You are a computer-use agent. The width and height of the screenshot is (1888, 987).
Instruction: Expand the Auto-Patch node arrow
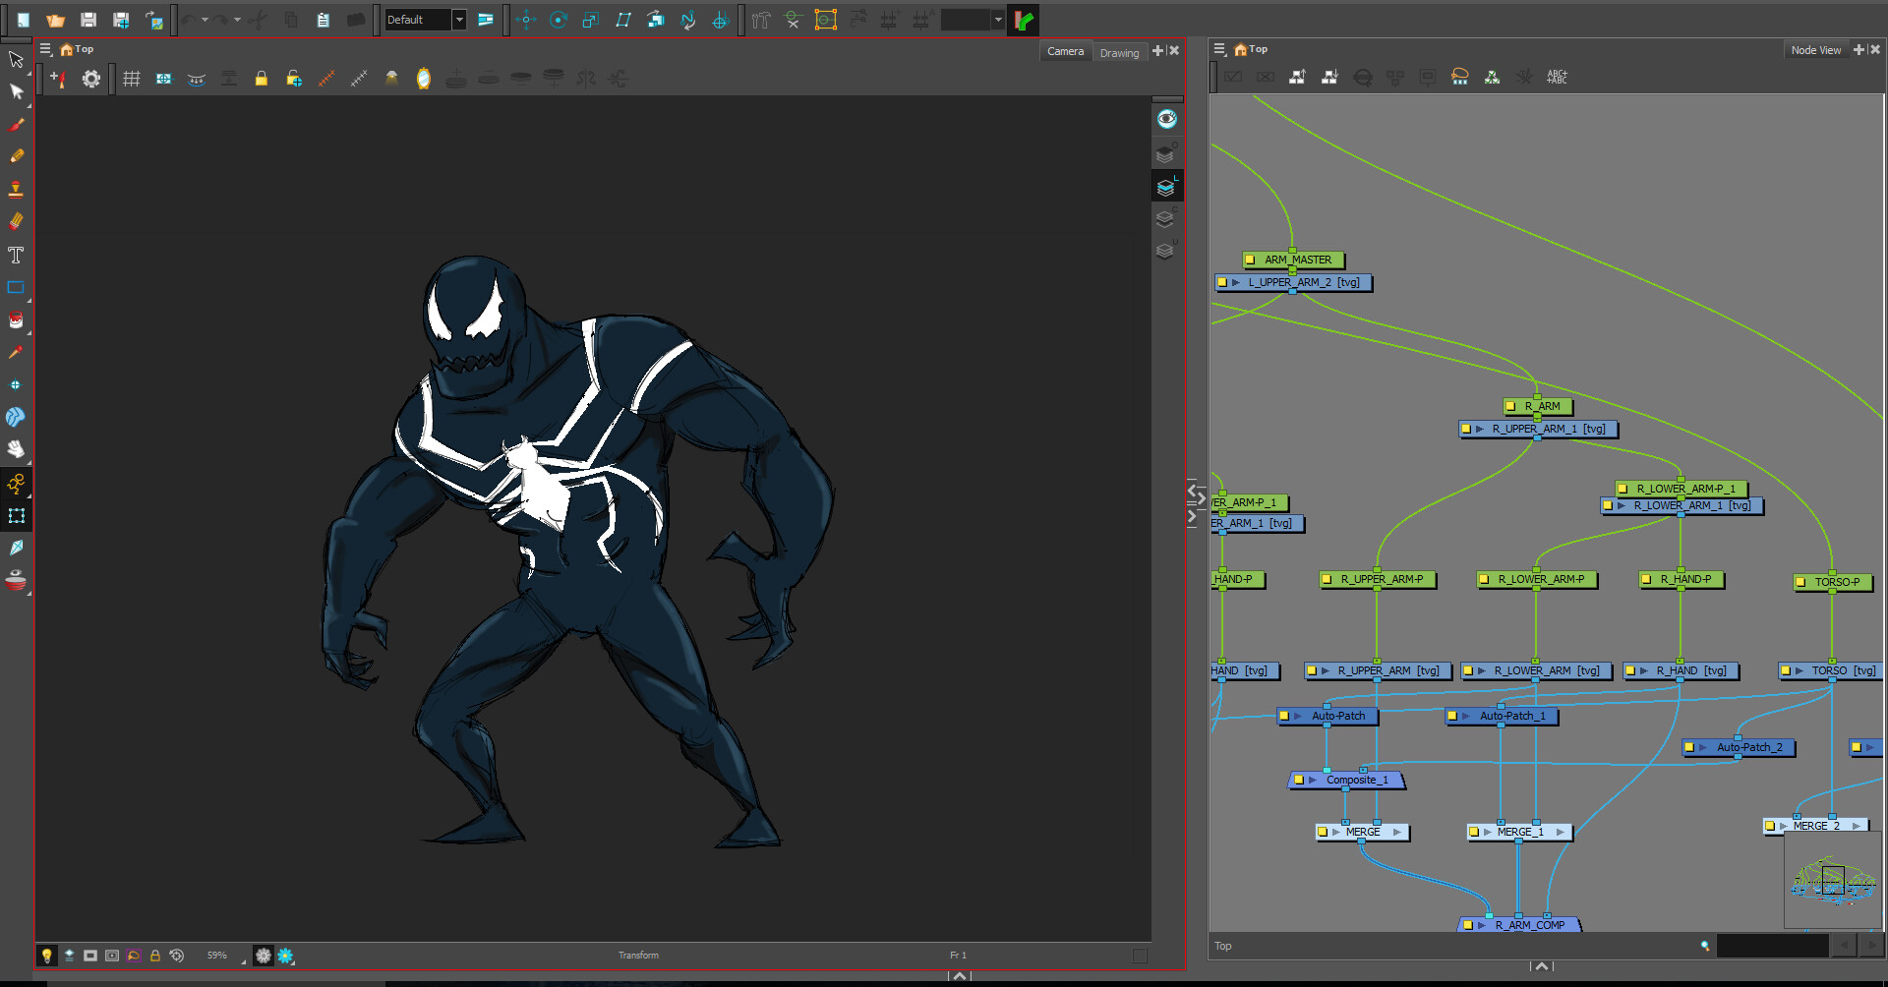coord(1298,716)
